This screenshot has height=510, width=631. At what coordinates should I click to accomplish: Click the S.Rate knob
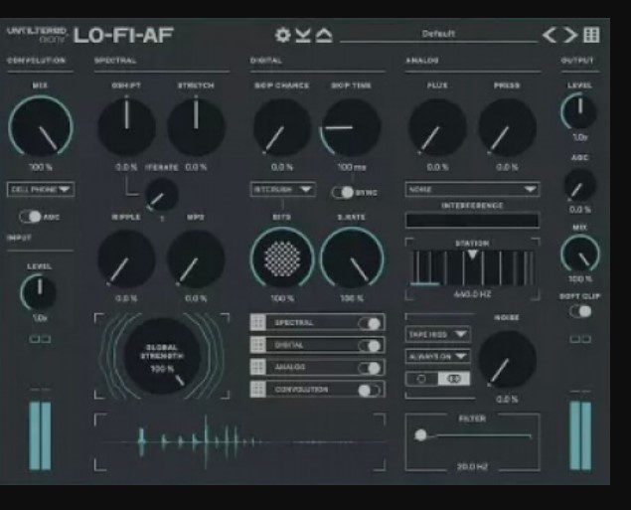352,258
